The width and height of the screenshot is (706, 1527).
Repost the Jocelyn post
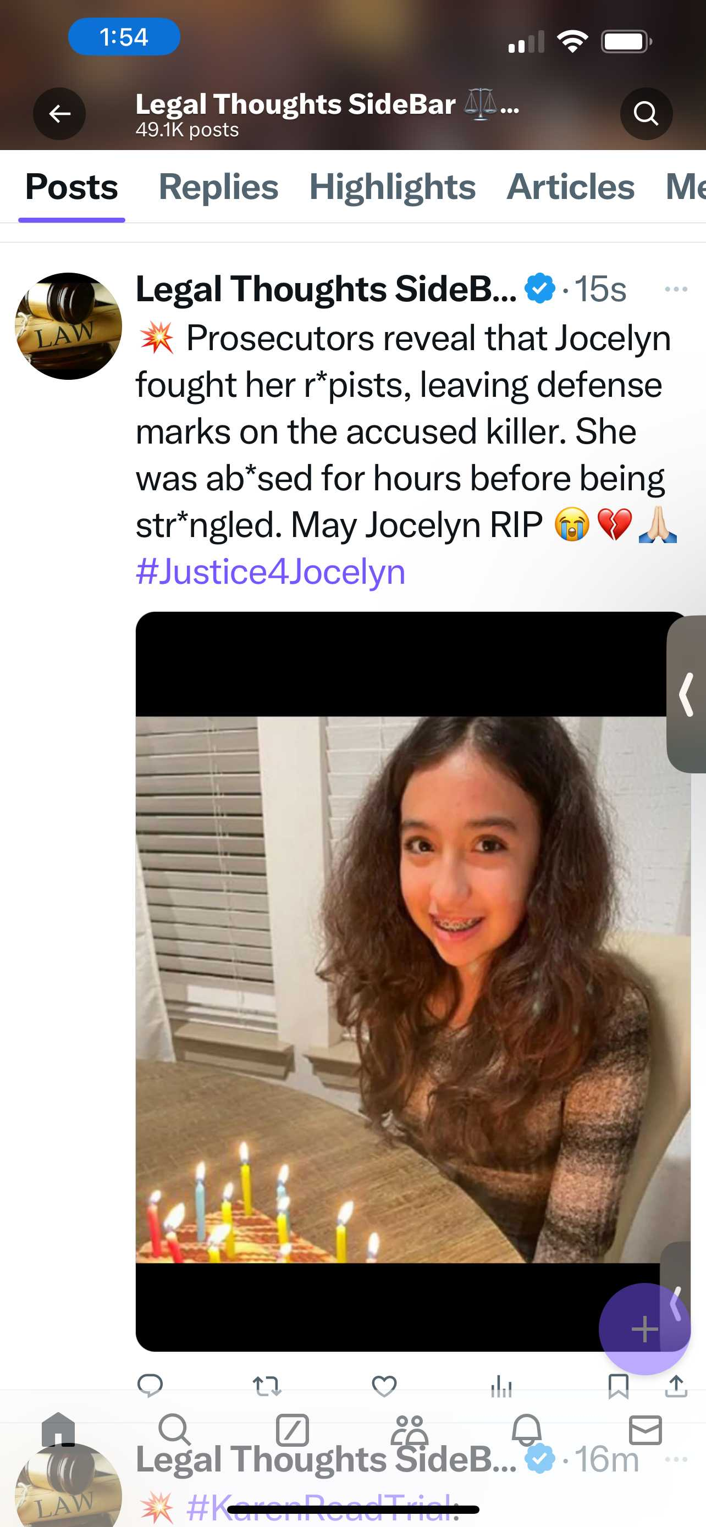[267, 1386]
